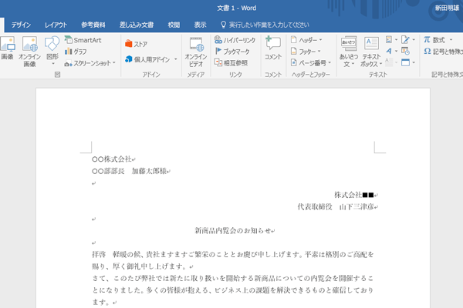Switch to the 校閲 tab
Image resolution: width=463 pixels, height=308 pixels.
pos(174,25)
